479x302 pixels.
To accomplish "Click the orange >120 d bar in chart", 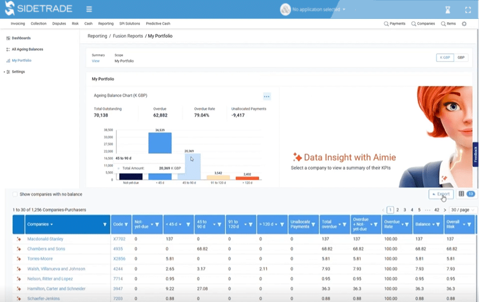I will point(247,178).
